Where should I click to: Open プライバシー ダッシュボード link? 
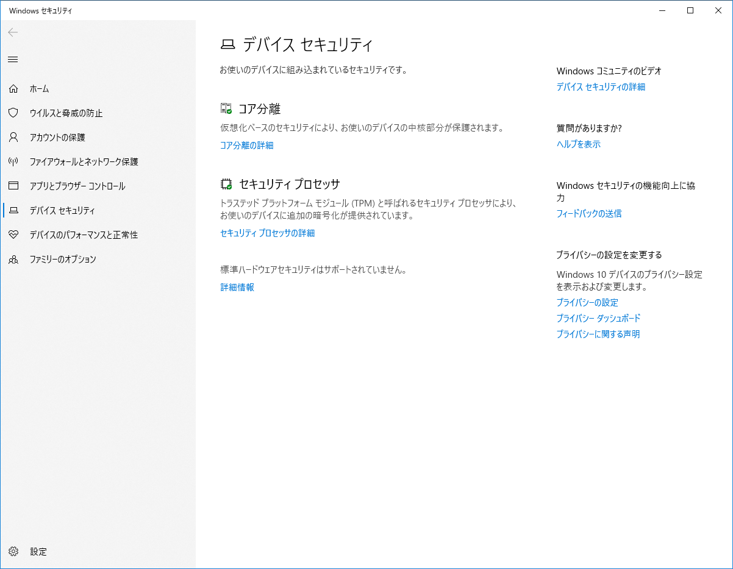tap(598, 319)
